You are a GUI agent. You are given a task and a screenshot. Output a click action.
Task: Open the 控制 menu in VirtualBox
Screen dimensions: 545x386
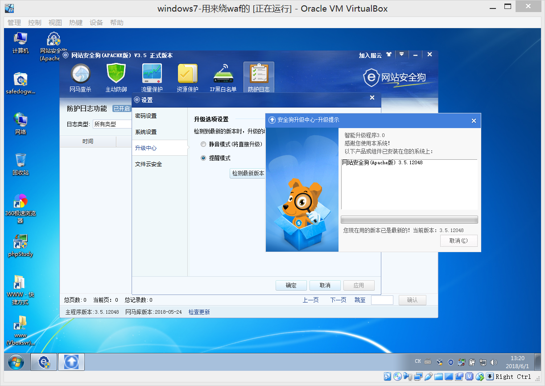[35, 22]
